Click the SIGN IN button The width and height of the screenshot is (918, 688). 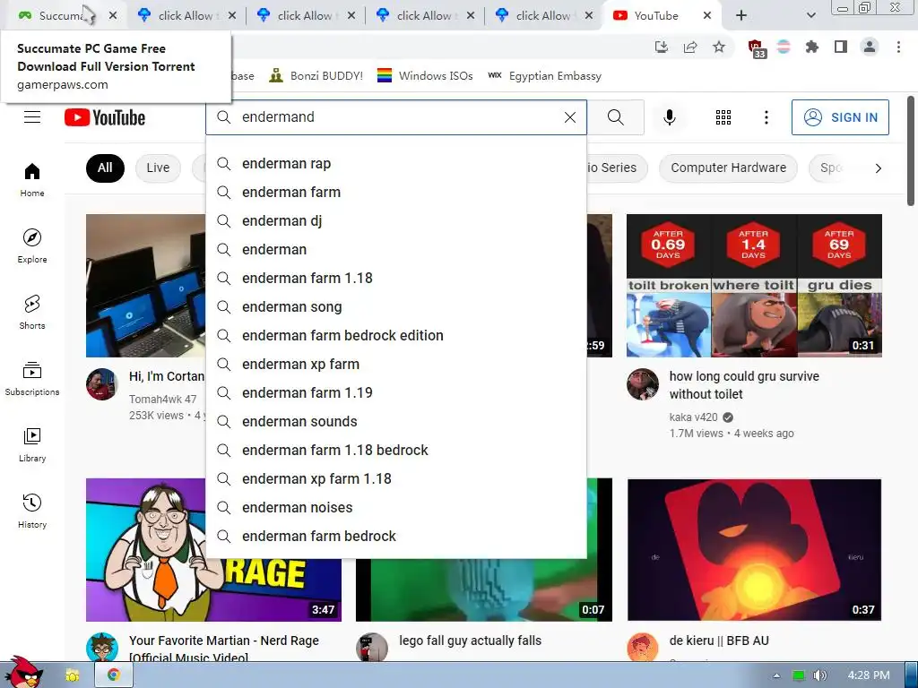[840, 117]
